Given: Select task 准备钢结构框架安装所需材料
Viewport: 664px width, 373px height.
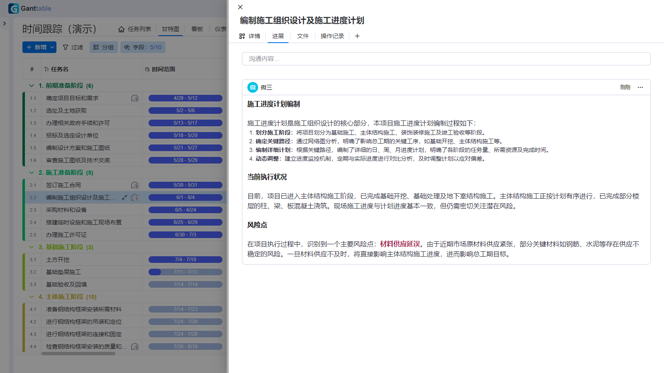Looking at the screenshot, I should click(x=84, y=309).
